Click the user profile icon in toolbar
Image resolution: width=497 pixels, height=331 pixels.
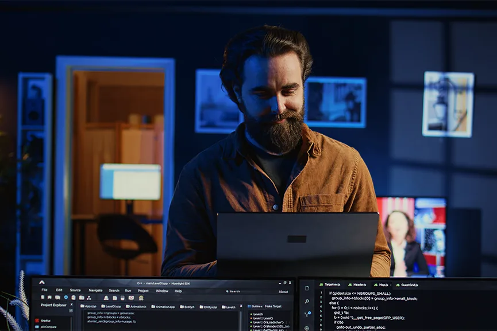(x=106, y=298)
